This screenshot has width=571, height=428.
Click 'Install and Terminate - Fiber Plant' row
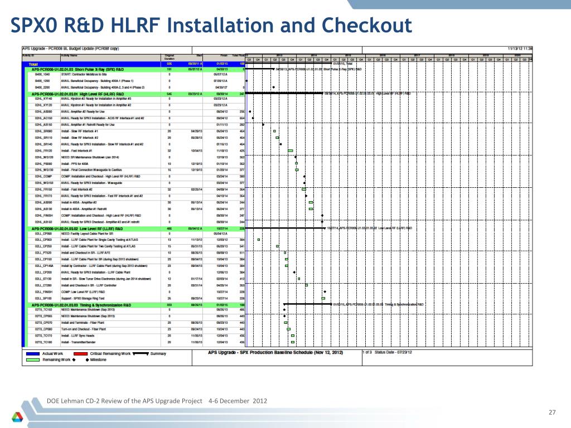tap(137, 323)
